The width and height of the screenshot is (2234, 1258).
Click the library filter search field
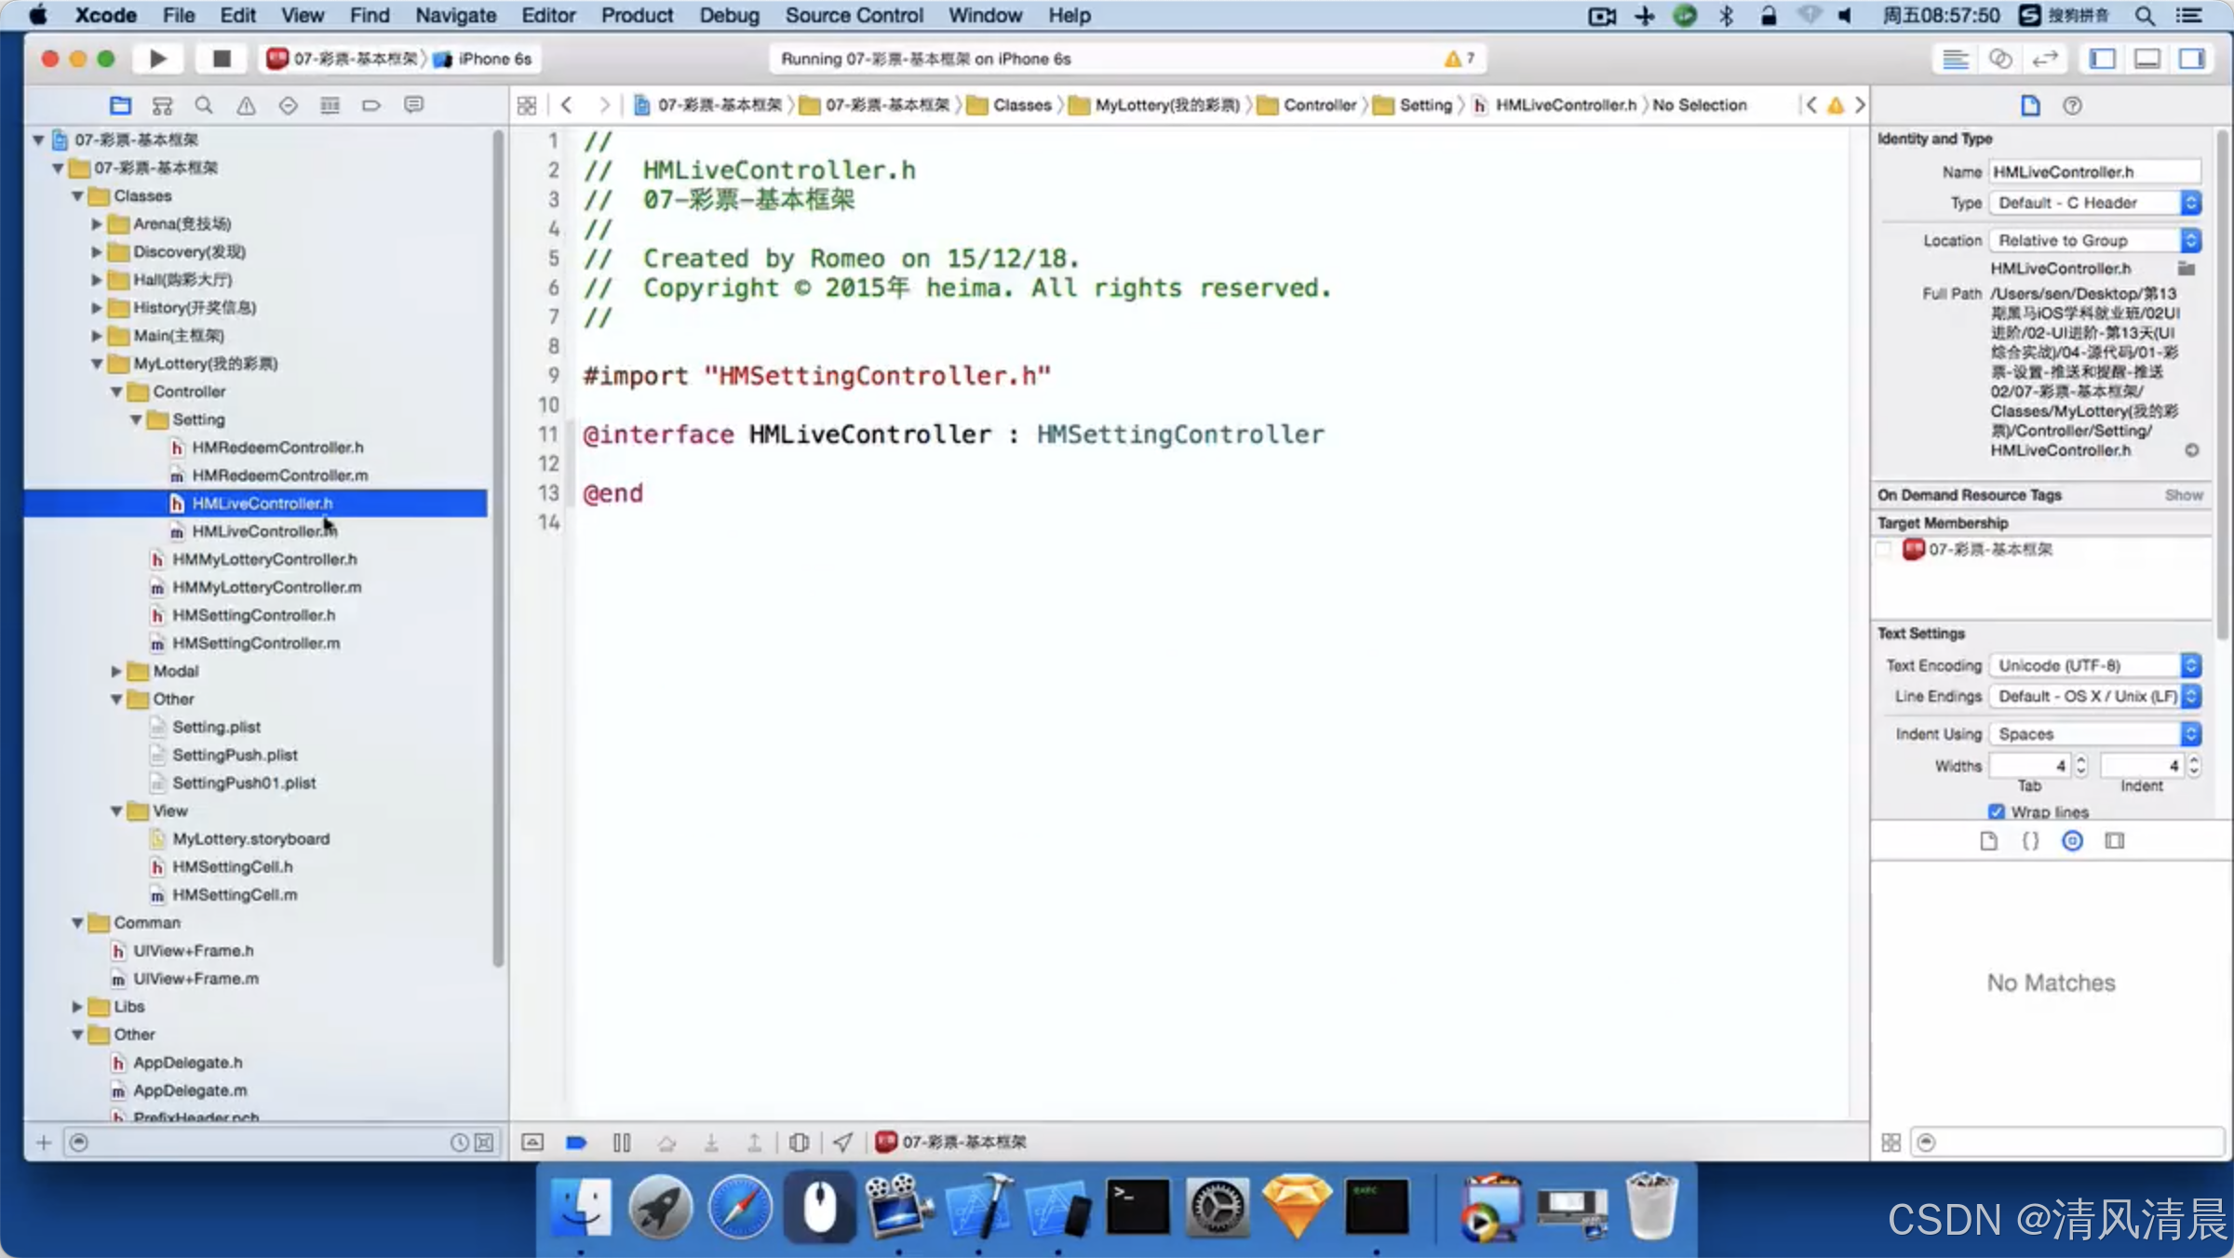pos(2067,1142)
